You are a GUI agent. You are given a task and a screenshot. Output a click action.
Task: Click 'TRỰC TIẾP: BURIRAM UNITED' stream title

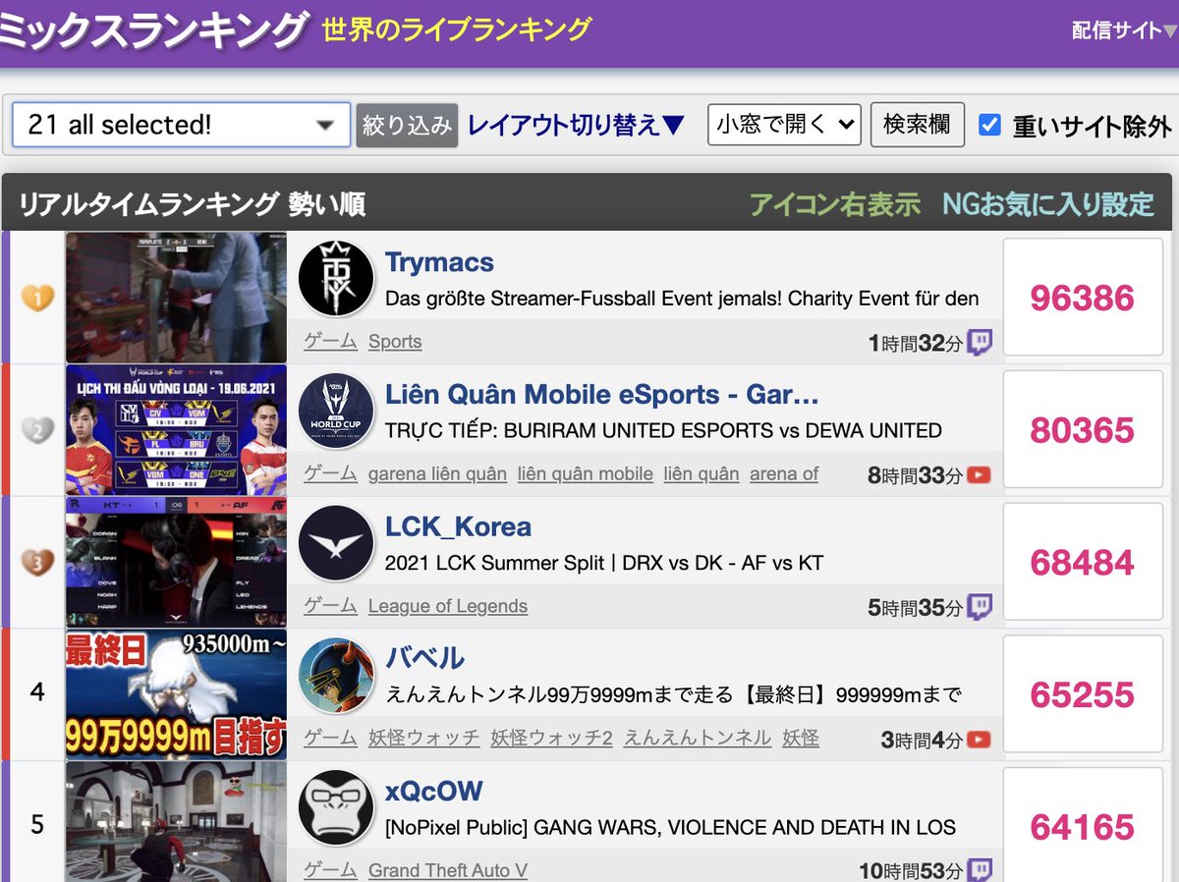(x=663, y=430)
